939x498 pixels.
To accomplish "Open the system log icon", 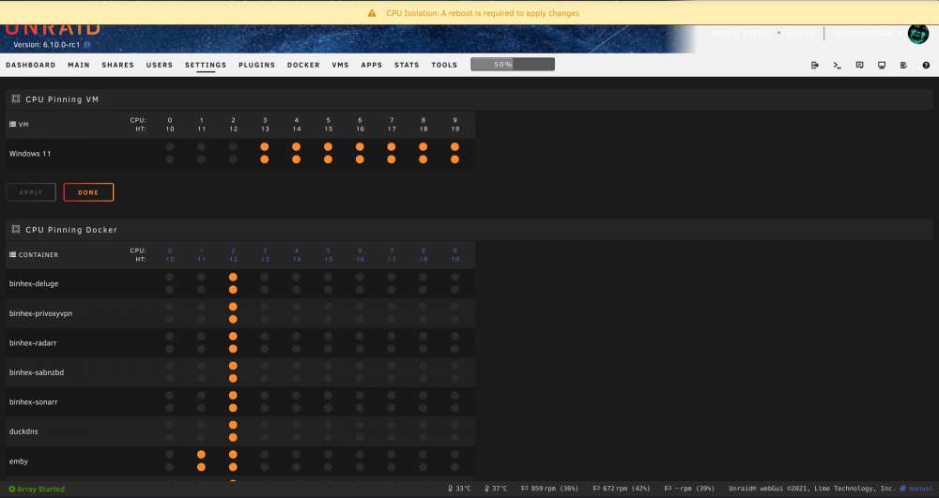I will (x=903, y=65).
